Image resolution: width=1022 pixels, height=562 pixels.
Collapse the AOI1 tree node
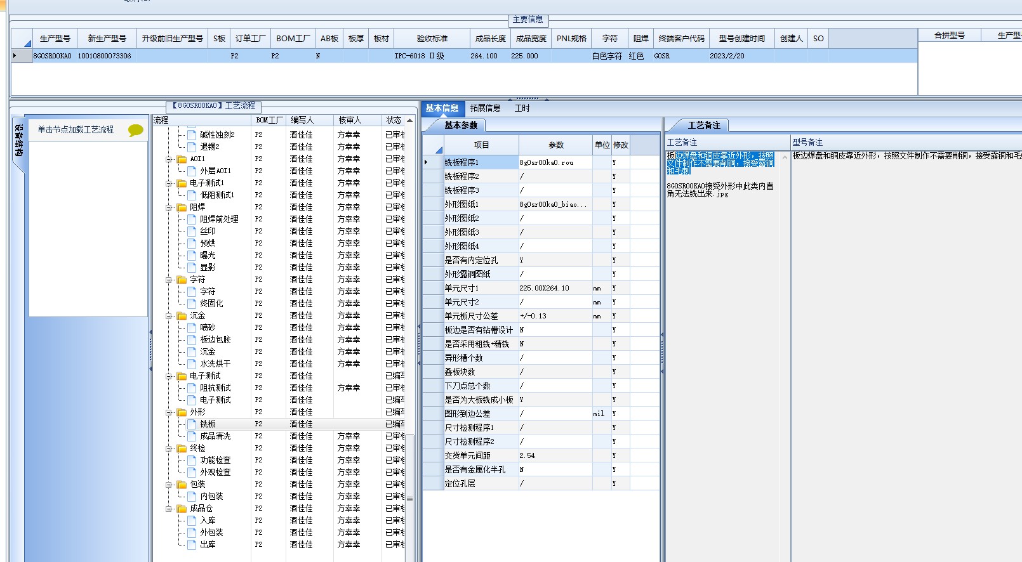pyautogui.click(x=169, y=159)
